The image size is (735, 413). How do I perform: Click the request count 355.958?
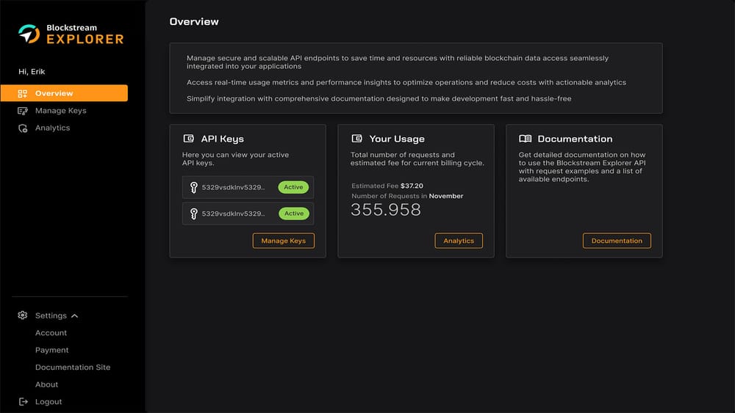386,210
